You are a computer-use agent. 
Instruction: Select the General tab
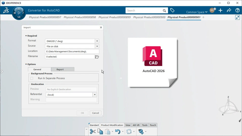(40, 70)
